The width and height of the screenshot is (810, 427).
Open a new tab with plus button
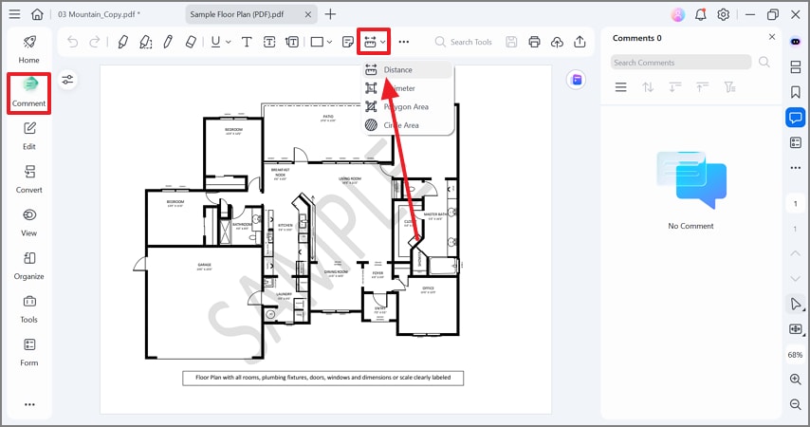pos(330,14)
